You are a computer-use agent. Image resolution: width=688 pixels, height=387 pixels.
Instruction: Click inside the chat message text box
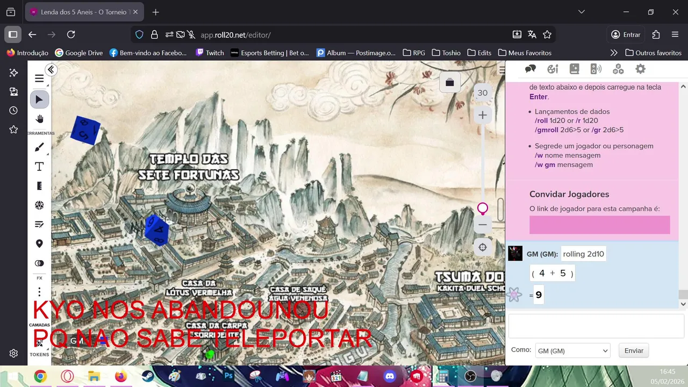click(x=596, y=326)
